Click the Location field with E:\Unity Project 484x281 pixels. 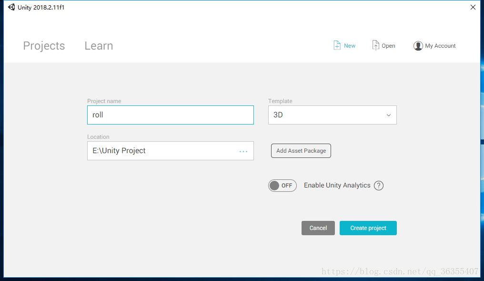coord(171,151)
